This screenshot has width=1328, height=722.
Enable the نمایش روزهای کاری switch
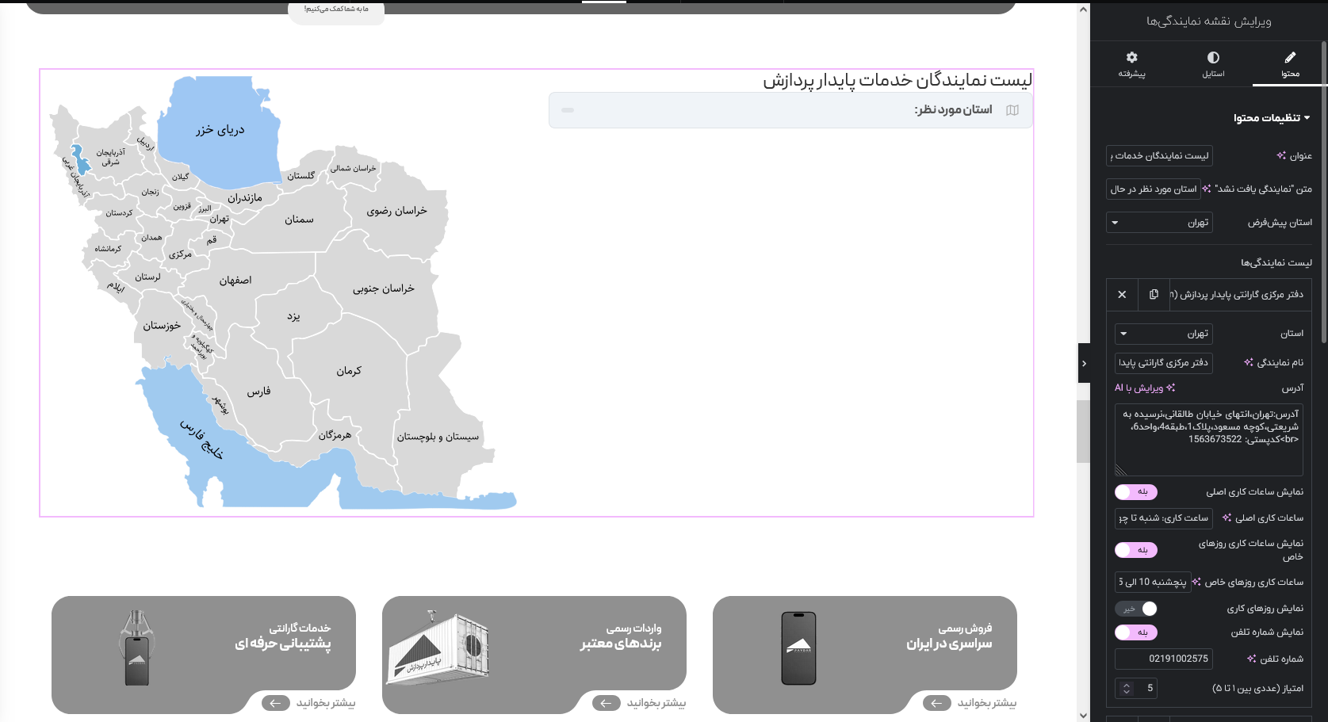[x=1136, y=609]
